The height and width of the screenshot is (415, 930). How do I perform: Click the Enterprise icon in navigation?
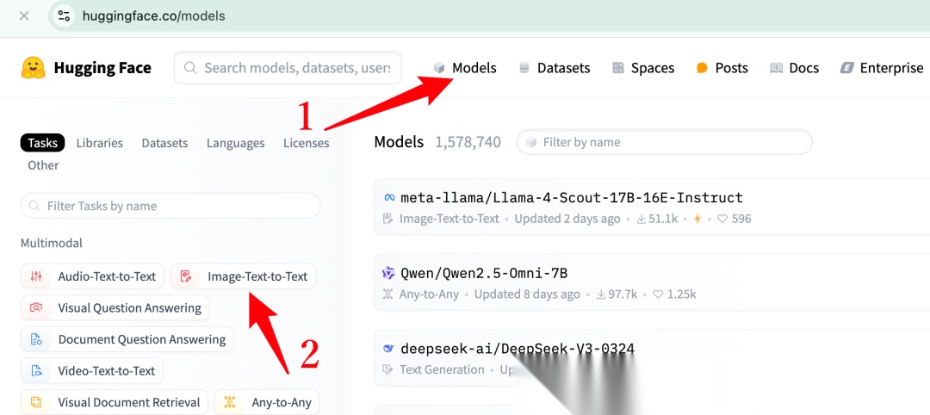tap(846, 68)
